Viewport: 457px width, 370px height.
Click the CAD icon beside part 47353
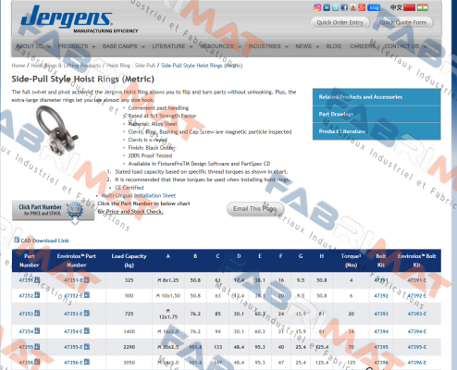pyautogui.click(x=37, y=314)
